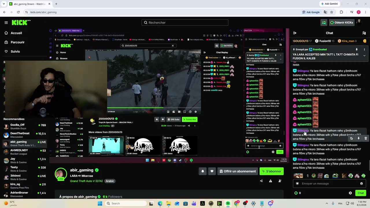Open the user icon beside report
Image resolution: width=370 pixels, height=208 pixels.
pos(280,181)
